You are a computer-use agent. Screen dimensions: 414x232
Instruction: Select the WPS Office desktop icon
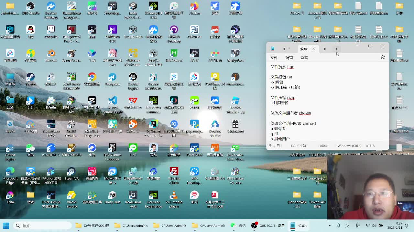point(133,103)
